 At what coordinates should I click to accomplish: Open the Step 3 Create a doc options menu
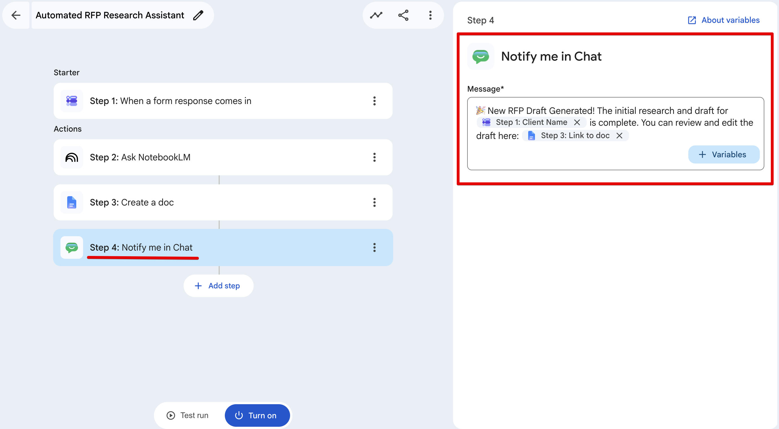click(374, 202)
